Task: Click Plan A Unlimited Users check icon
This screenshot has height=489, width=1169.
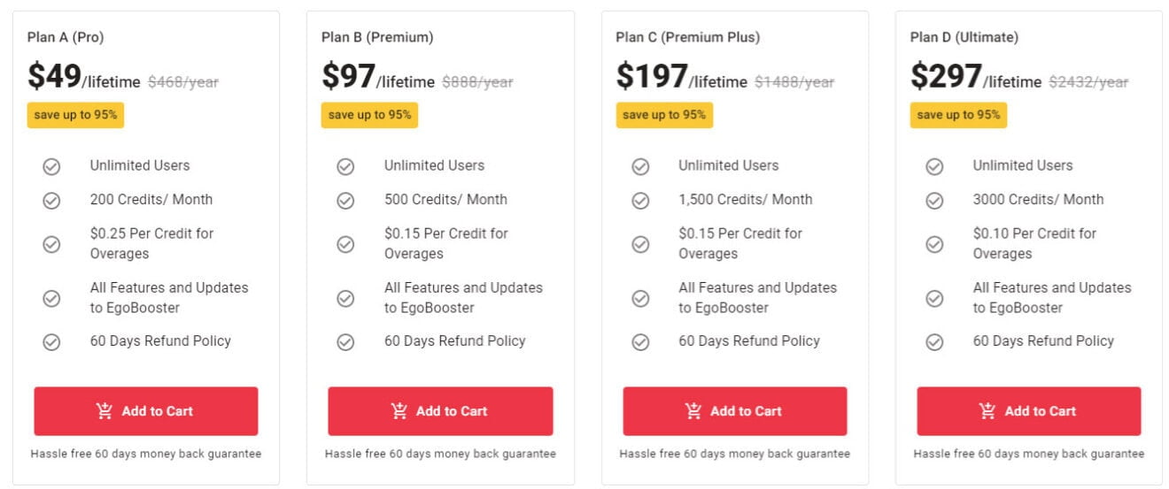Action: (51, 166)
